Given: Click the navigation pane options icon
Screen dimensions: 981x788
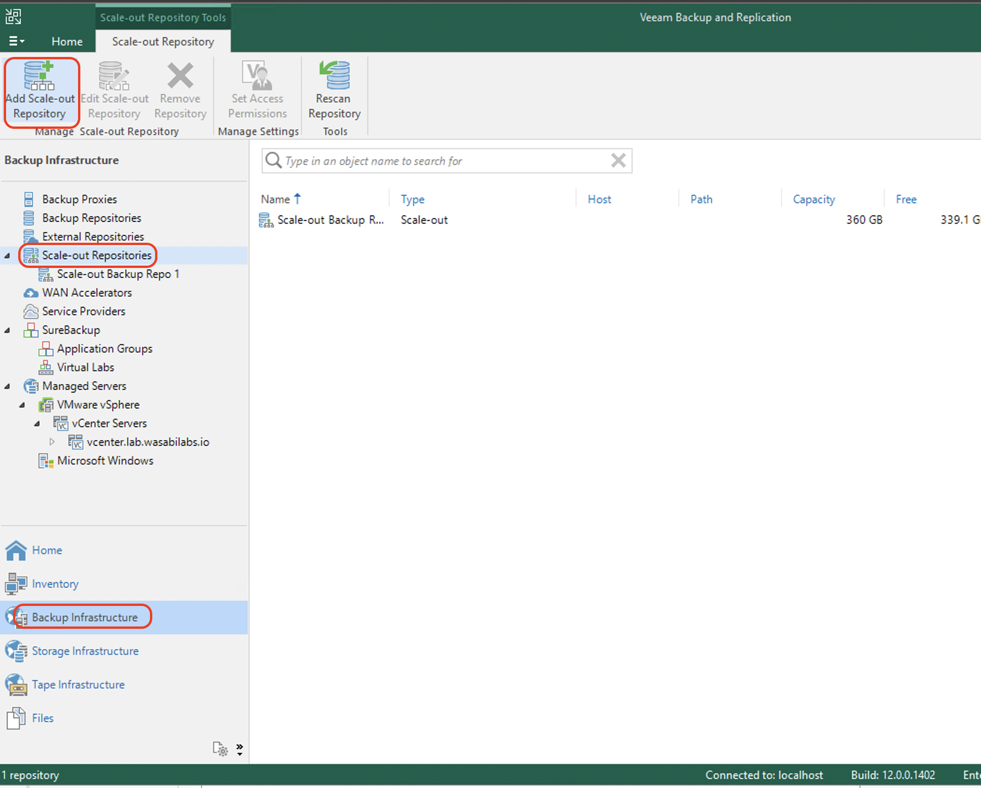Looking at the screenshot, I should tap(220, 749).
